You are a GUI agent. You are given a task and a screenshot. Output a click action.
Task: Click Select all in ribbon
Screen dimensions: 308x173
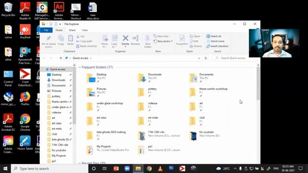[x=214, y=37]
